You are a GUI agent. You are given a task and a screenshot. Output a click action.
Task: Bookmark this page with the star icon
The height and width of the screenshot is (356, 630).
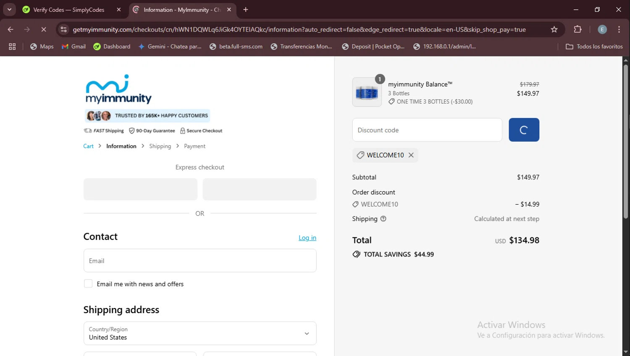click(x=554, y=29)
